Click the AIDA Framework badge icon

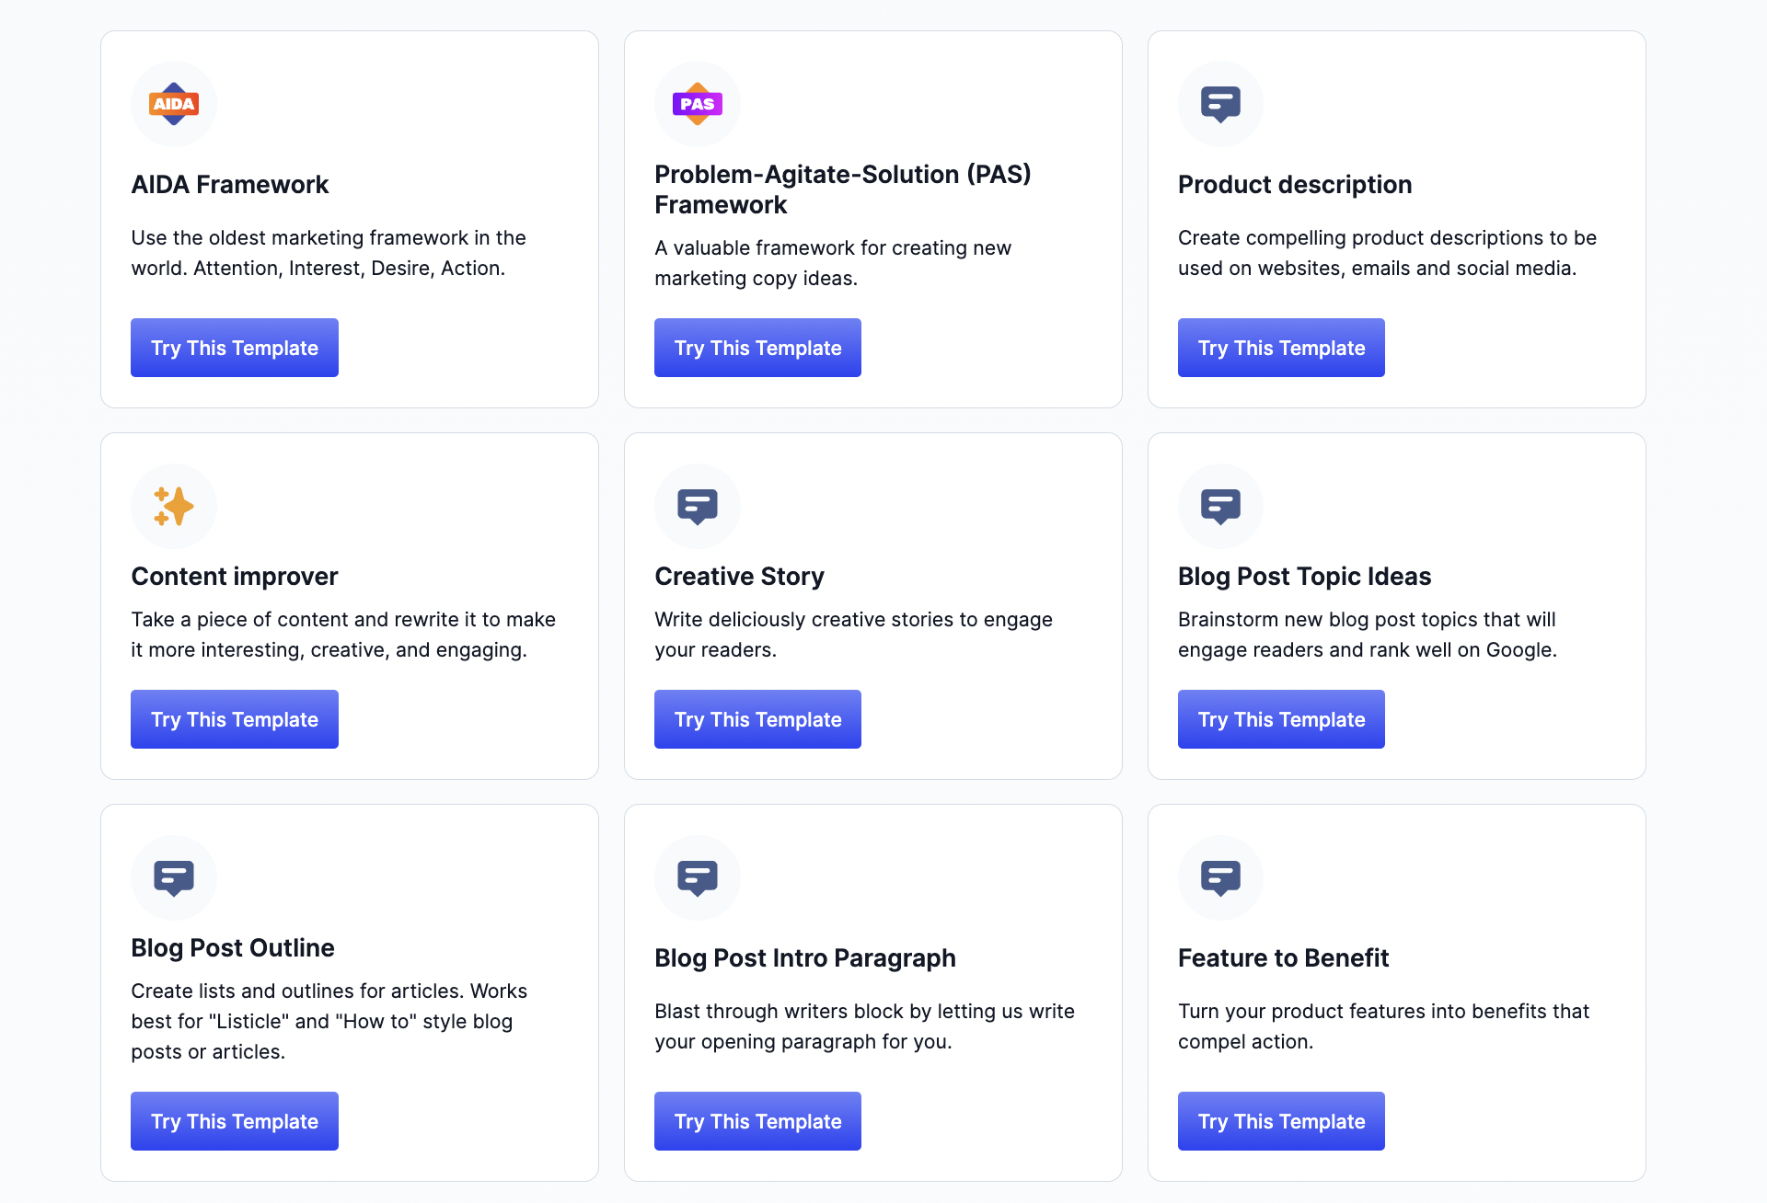(x=173, y=103)
